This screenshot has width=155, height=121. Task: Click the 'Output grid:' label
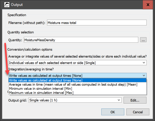click(x=17, y=100)
